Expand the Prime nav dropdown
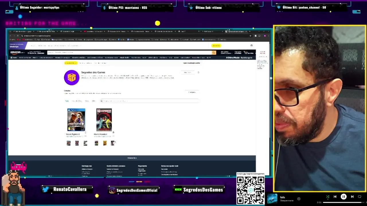The width and height of the screenshot is (367, 206). 35,58
